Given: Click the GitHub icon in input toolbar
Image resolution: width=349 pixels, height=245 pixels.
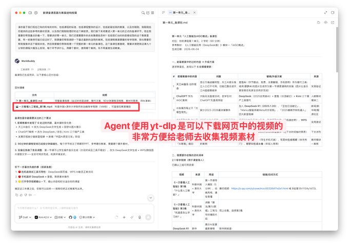Looking at the screenshot, I should 70,217.
